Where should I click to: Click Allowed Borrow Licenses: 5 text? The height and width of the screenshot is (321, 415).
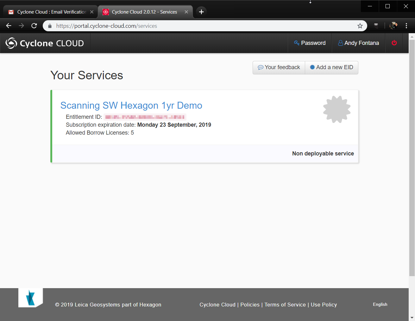(100, 133)
